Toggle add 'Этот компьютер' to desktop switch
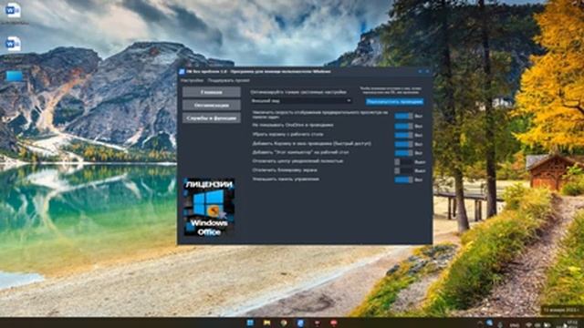 (x=403, y=153)
